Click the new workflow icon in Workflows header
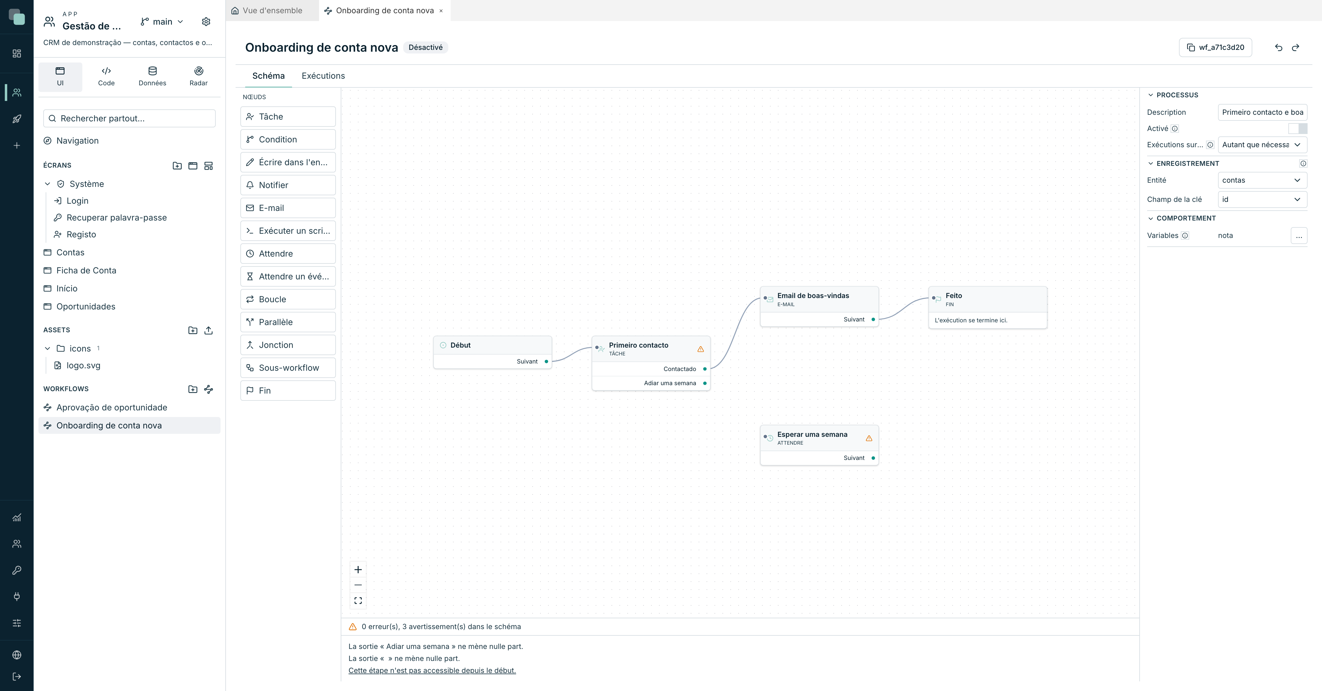The width and height of the screenshot is (1322, 691). tap(208, 389)
